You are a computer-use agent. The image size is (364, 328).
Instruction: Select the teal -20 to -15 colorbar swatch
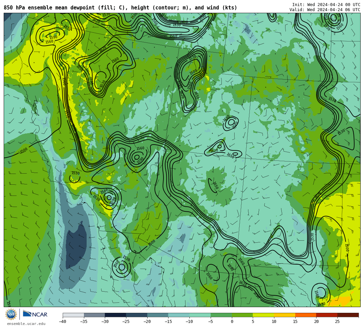point(158,315)
